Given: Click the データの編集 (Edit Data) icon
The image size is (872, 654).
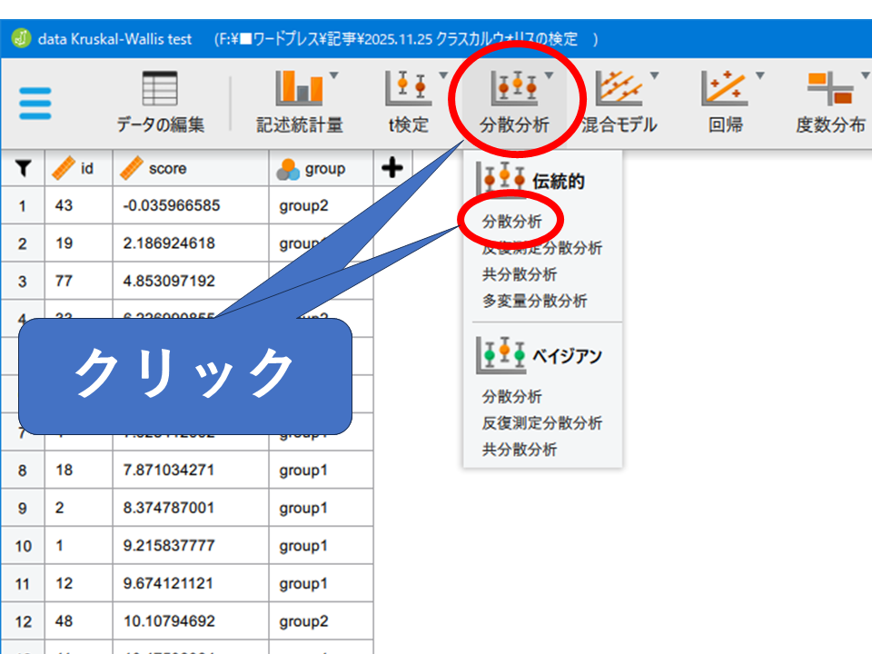Looking at the screenshot, I should pos(160,102).
